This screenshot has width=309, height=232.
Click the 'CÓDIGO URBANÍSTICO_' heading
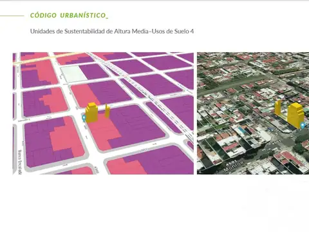[x=69, y=15]
